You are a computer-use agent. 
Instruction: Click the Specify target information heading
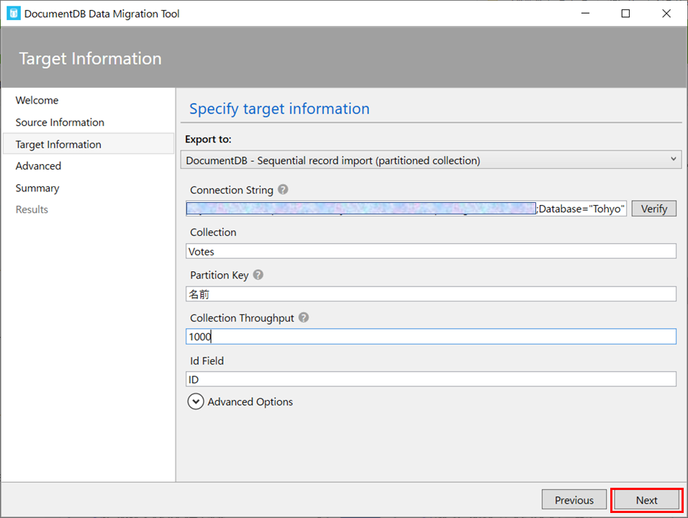[279, 109]
